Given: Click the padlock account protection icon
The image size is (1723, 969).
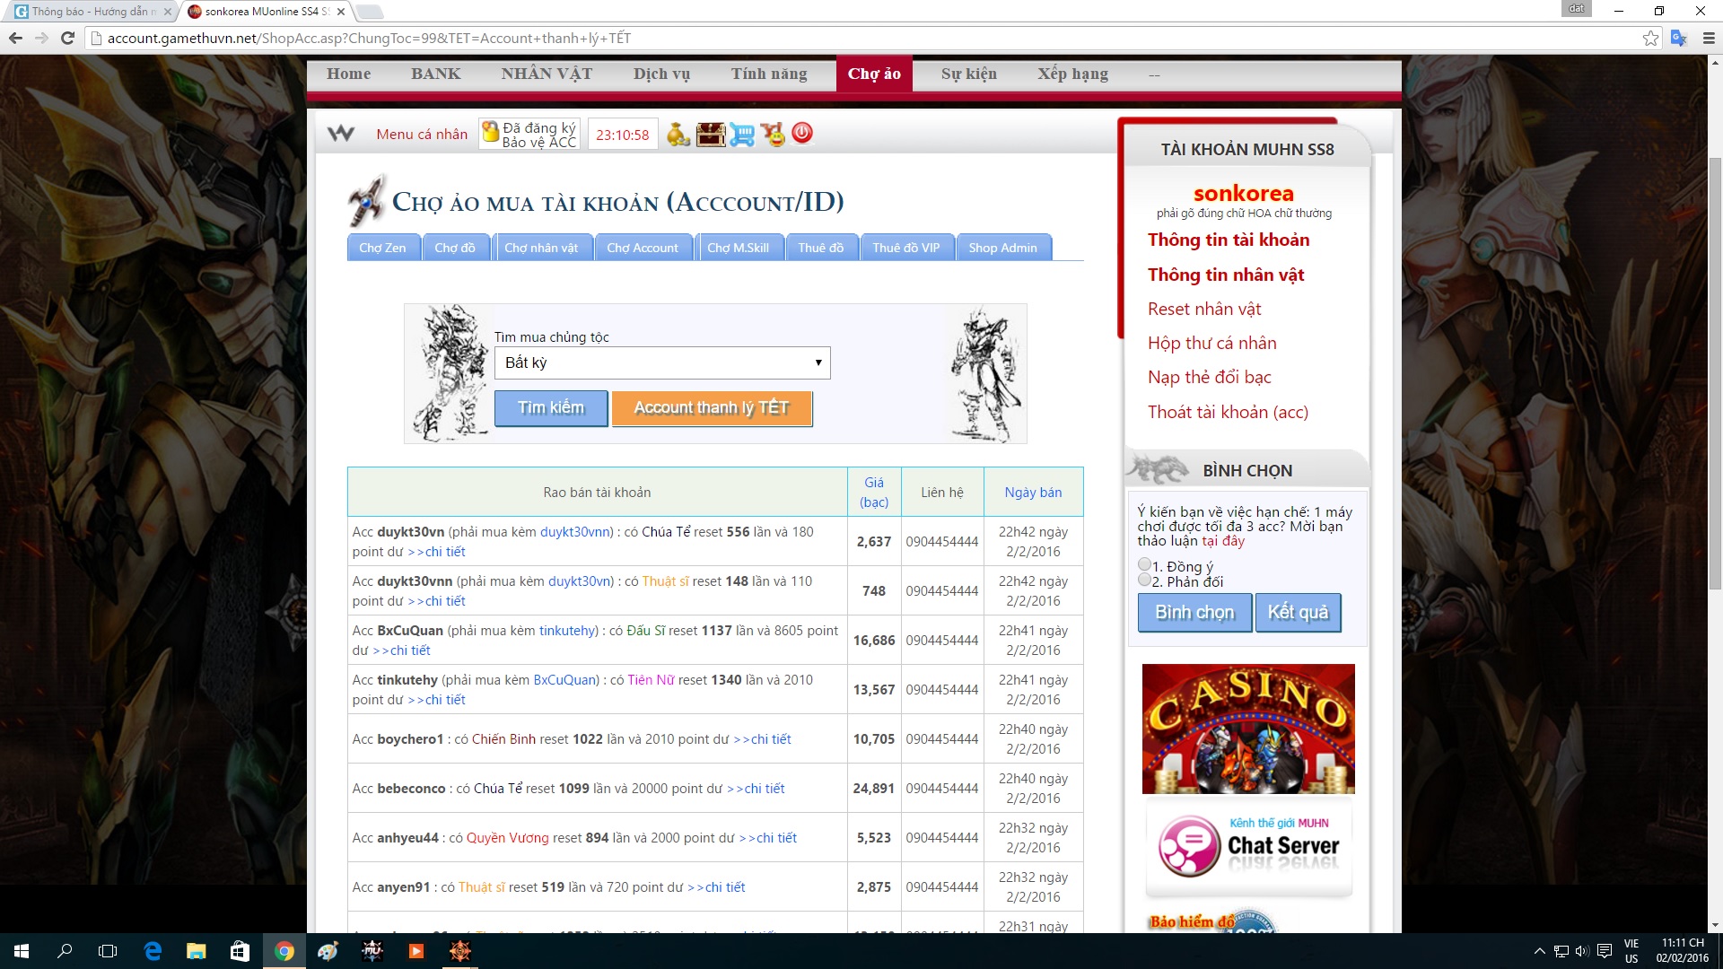Looking at the screenshot, I should [x=491, y=133].
